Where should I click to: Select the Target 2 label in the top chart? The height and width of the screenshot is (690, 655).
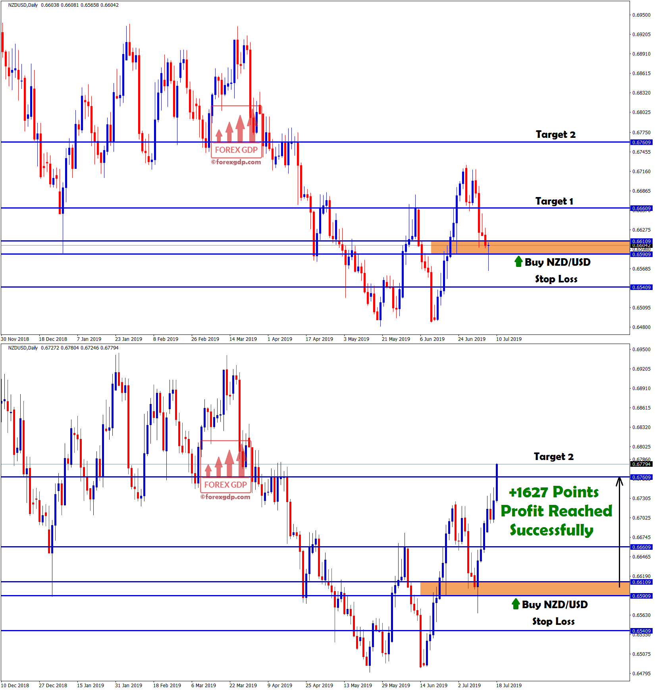coord(555,134)
